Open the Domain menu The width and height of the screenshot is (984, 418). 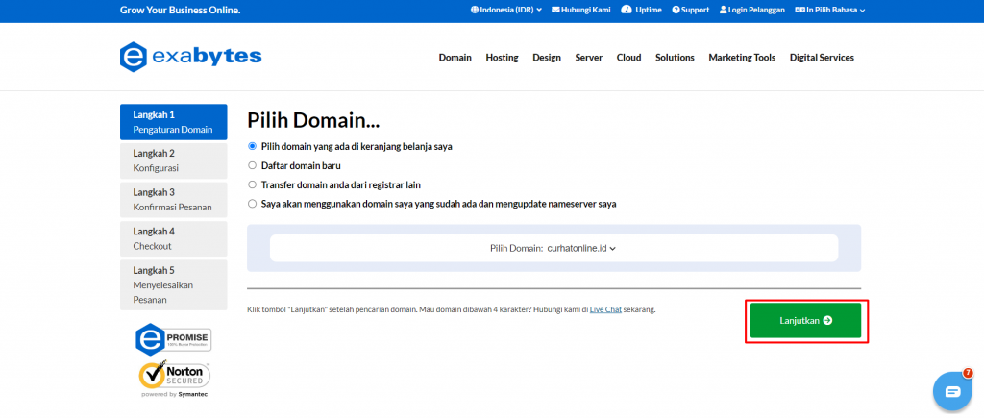[455, 58]
